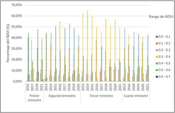Select the 'Cuarto trimestre' category label
175x113 pixels.
point(136,96)
